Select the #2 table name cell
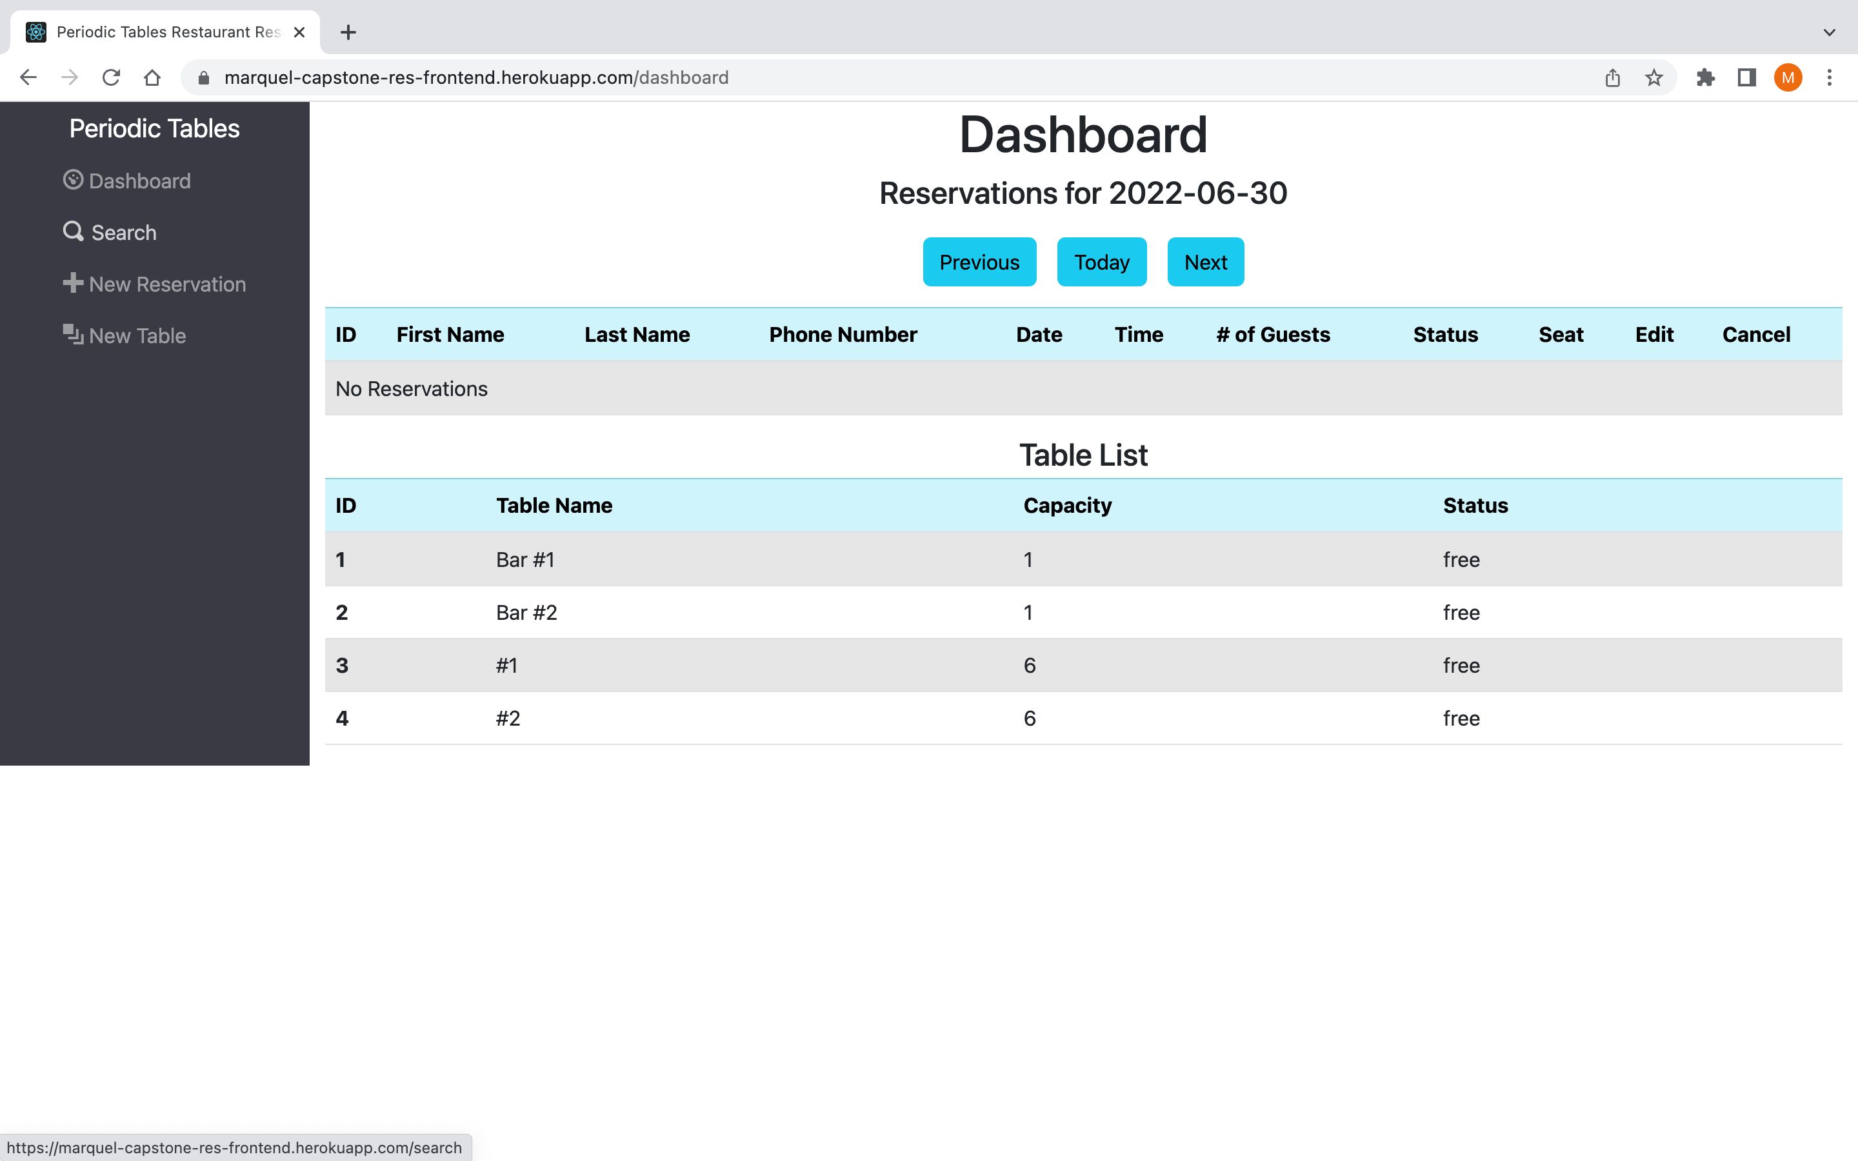 pos(508,718)
